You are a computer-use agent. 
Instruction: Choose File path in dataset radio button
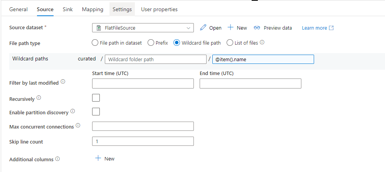click(x=95, y=43)
